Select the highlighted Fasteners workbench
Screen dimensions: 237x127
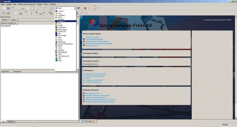coord(65,21)
